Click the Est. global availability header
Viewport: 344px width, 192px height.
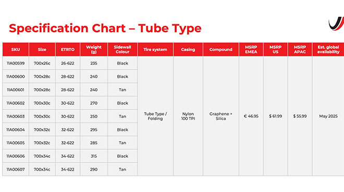pos(328,50)
